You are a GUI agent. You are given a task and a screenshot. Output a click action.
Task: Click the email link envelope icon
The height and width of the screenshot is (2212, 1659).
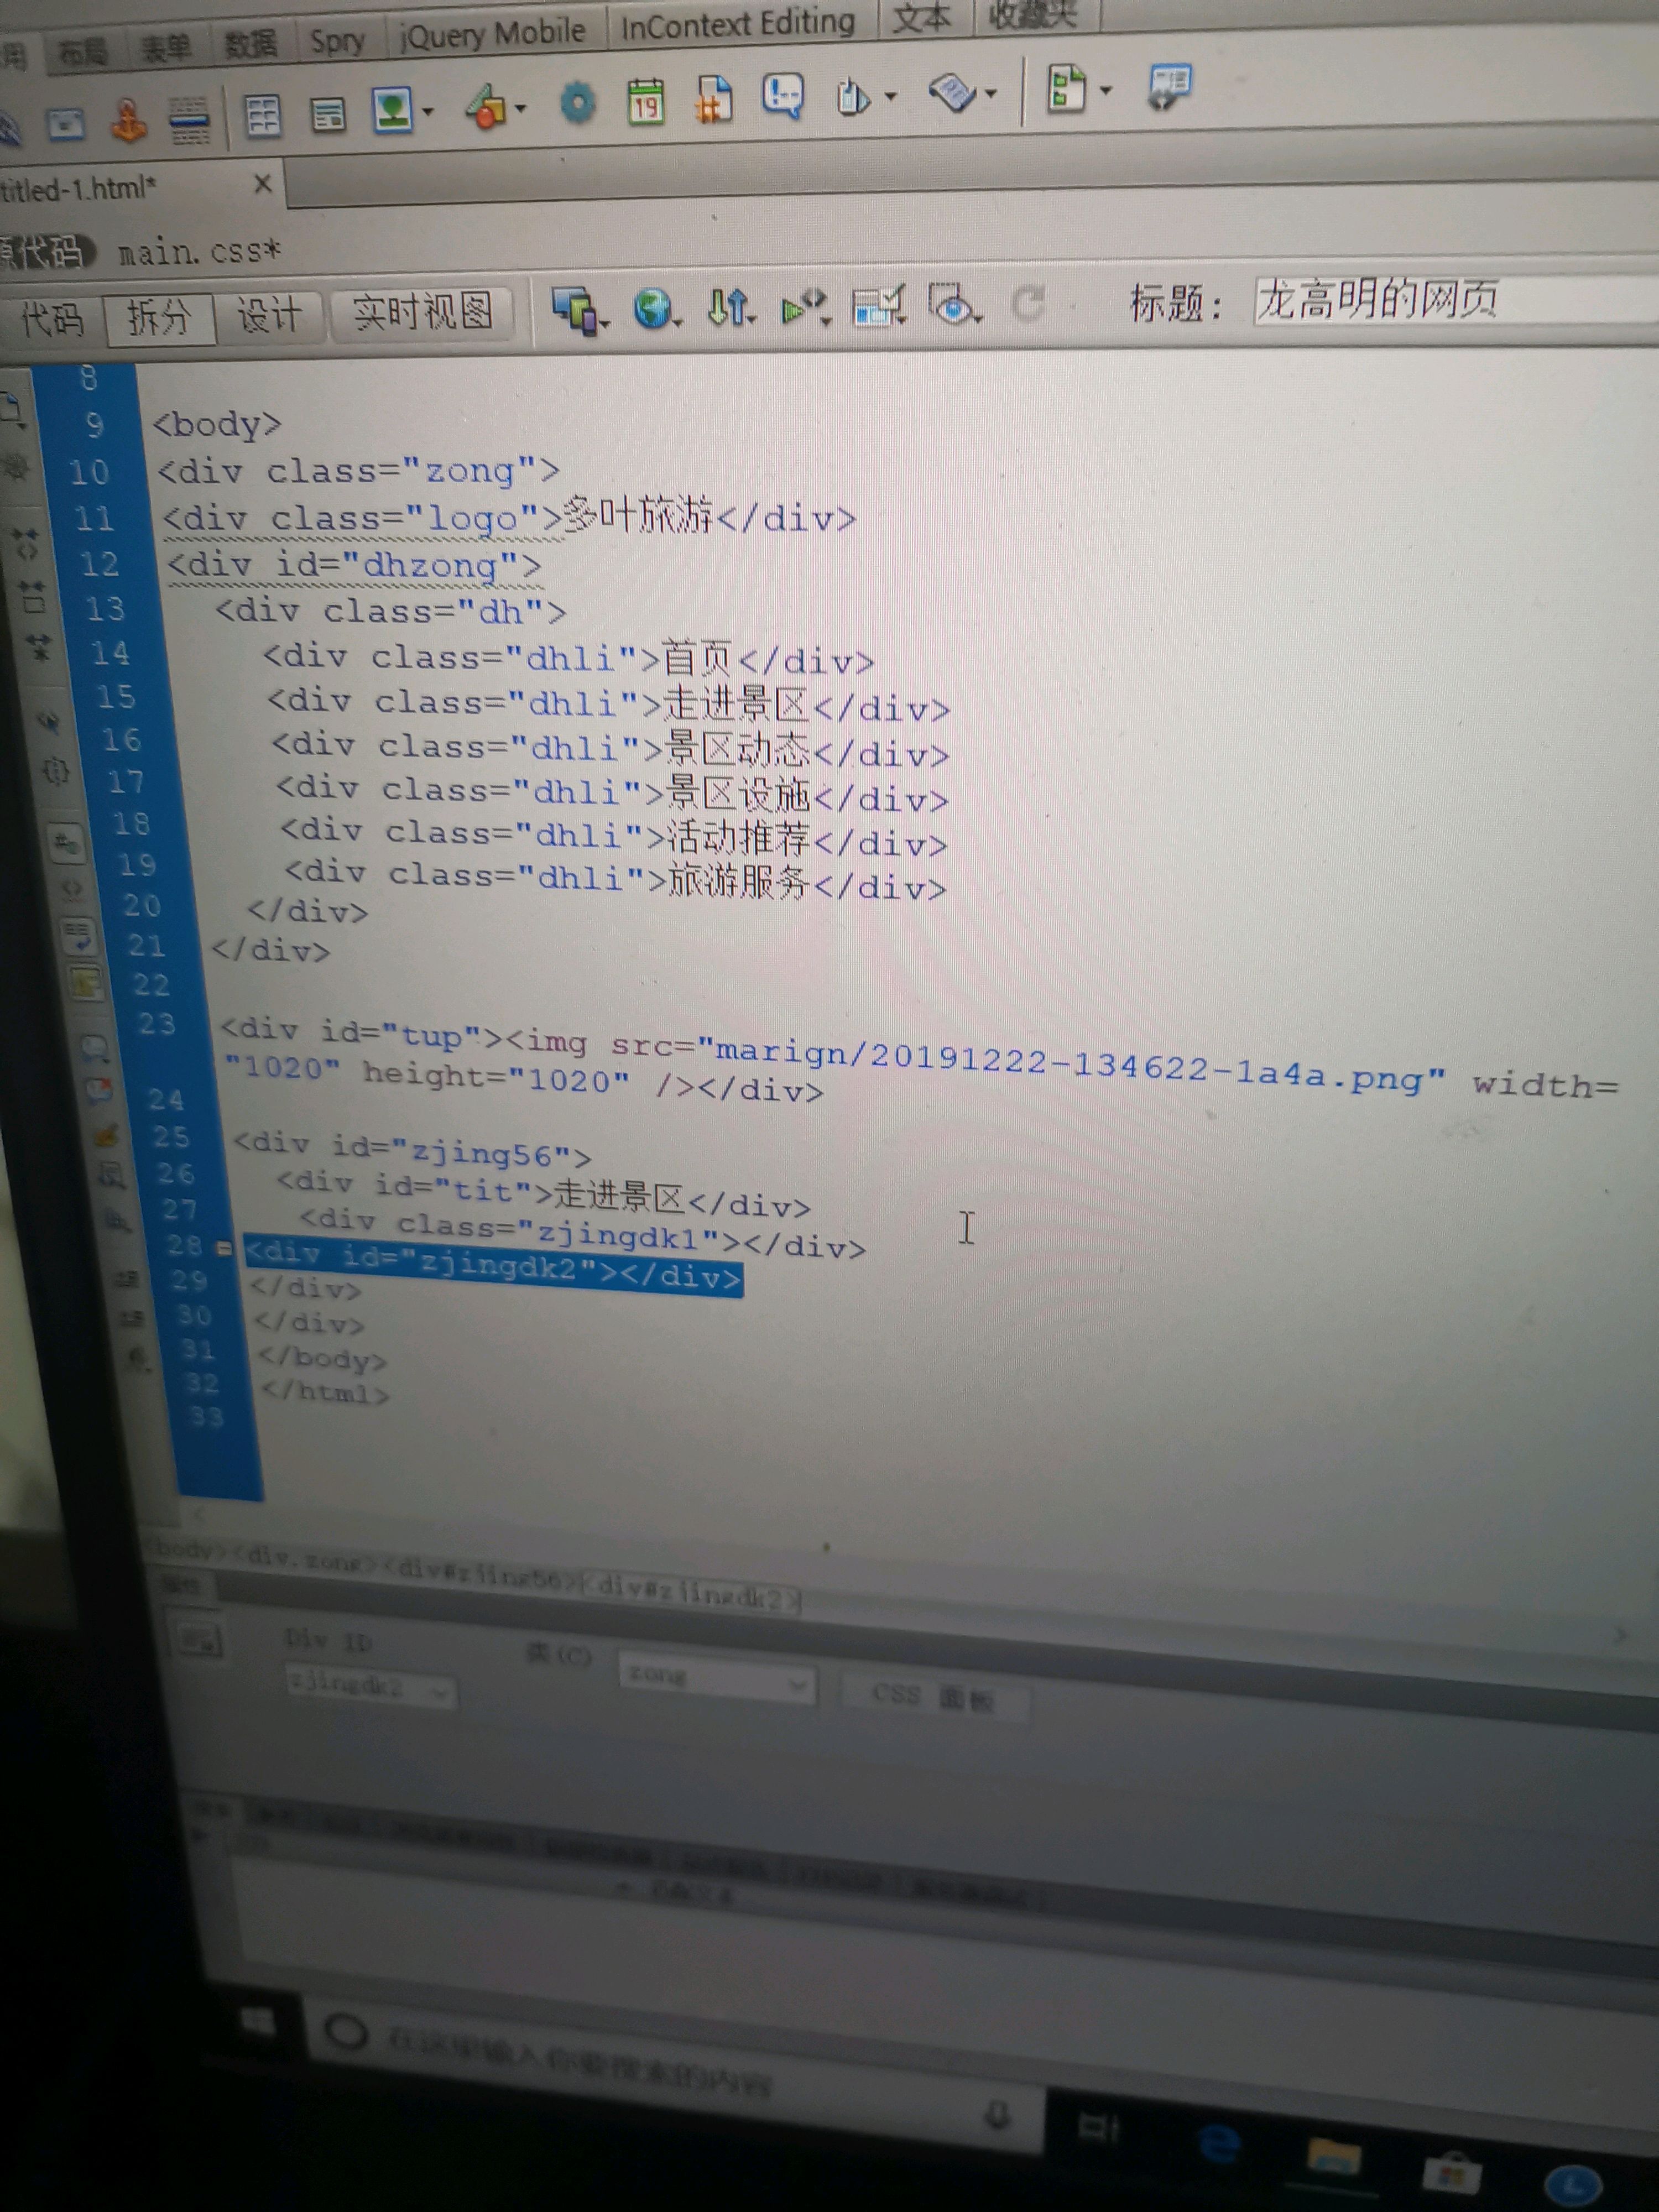pos(66,124)
